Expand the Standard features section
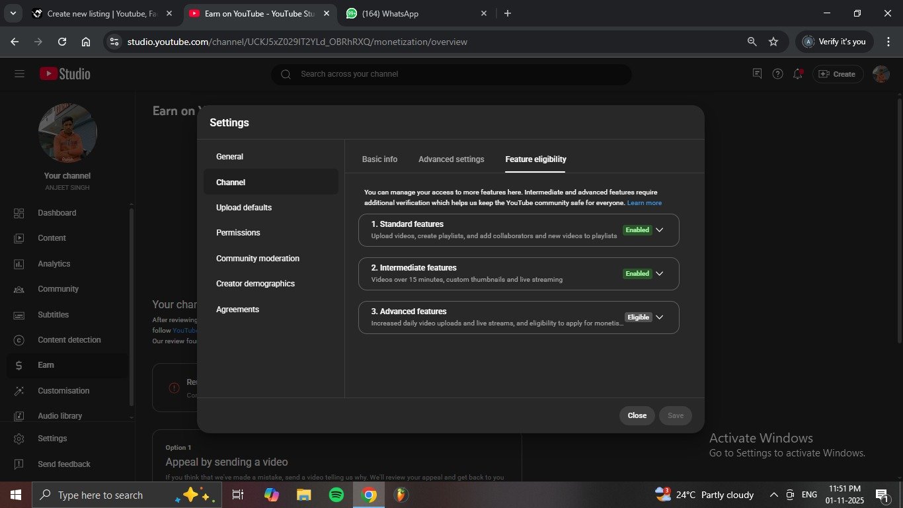903x508 pixels. (x=658, y=230)
